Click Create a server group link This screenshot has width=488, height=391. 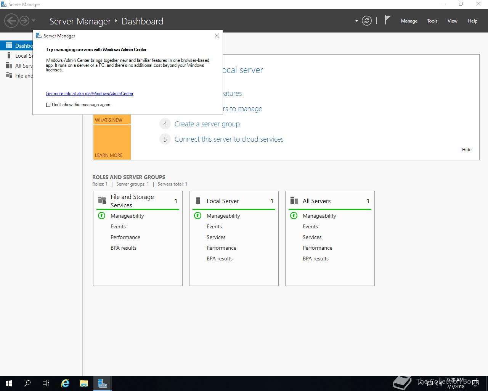click(x=207, y=124)
